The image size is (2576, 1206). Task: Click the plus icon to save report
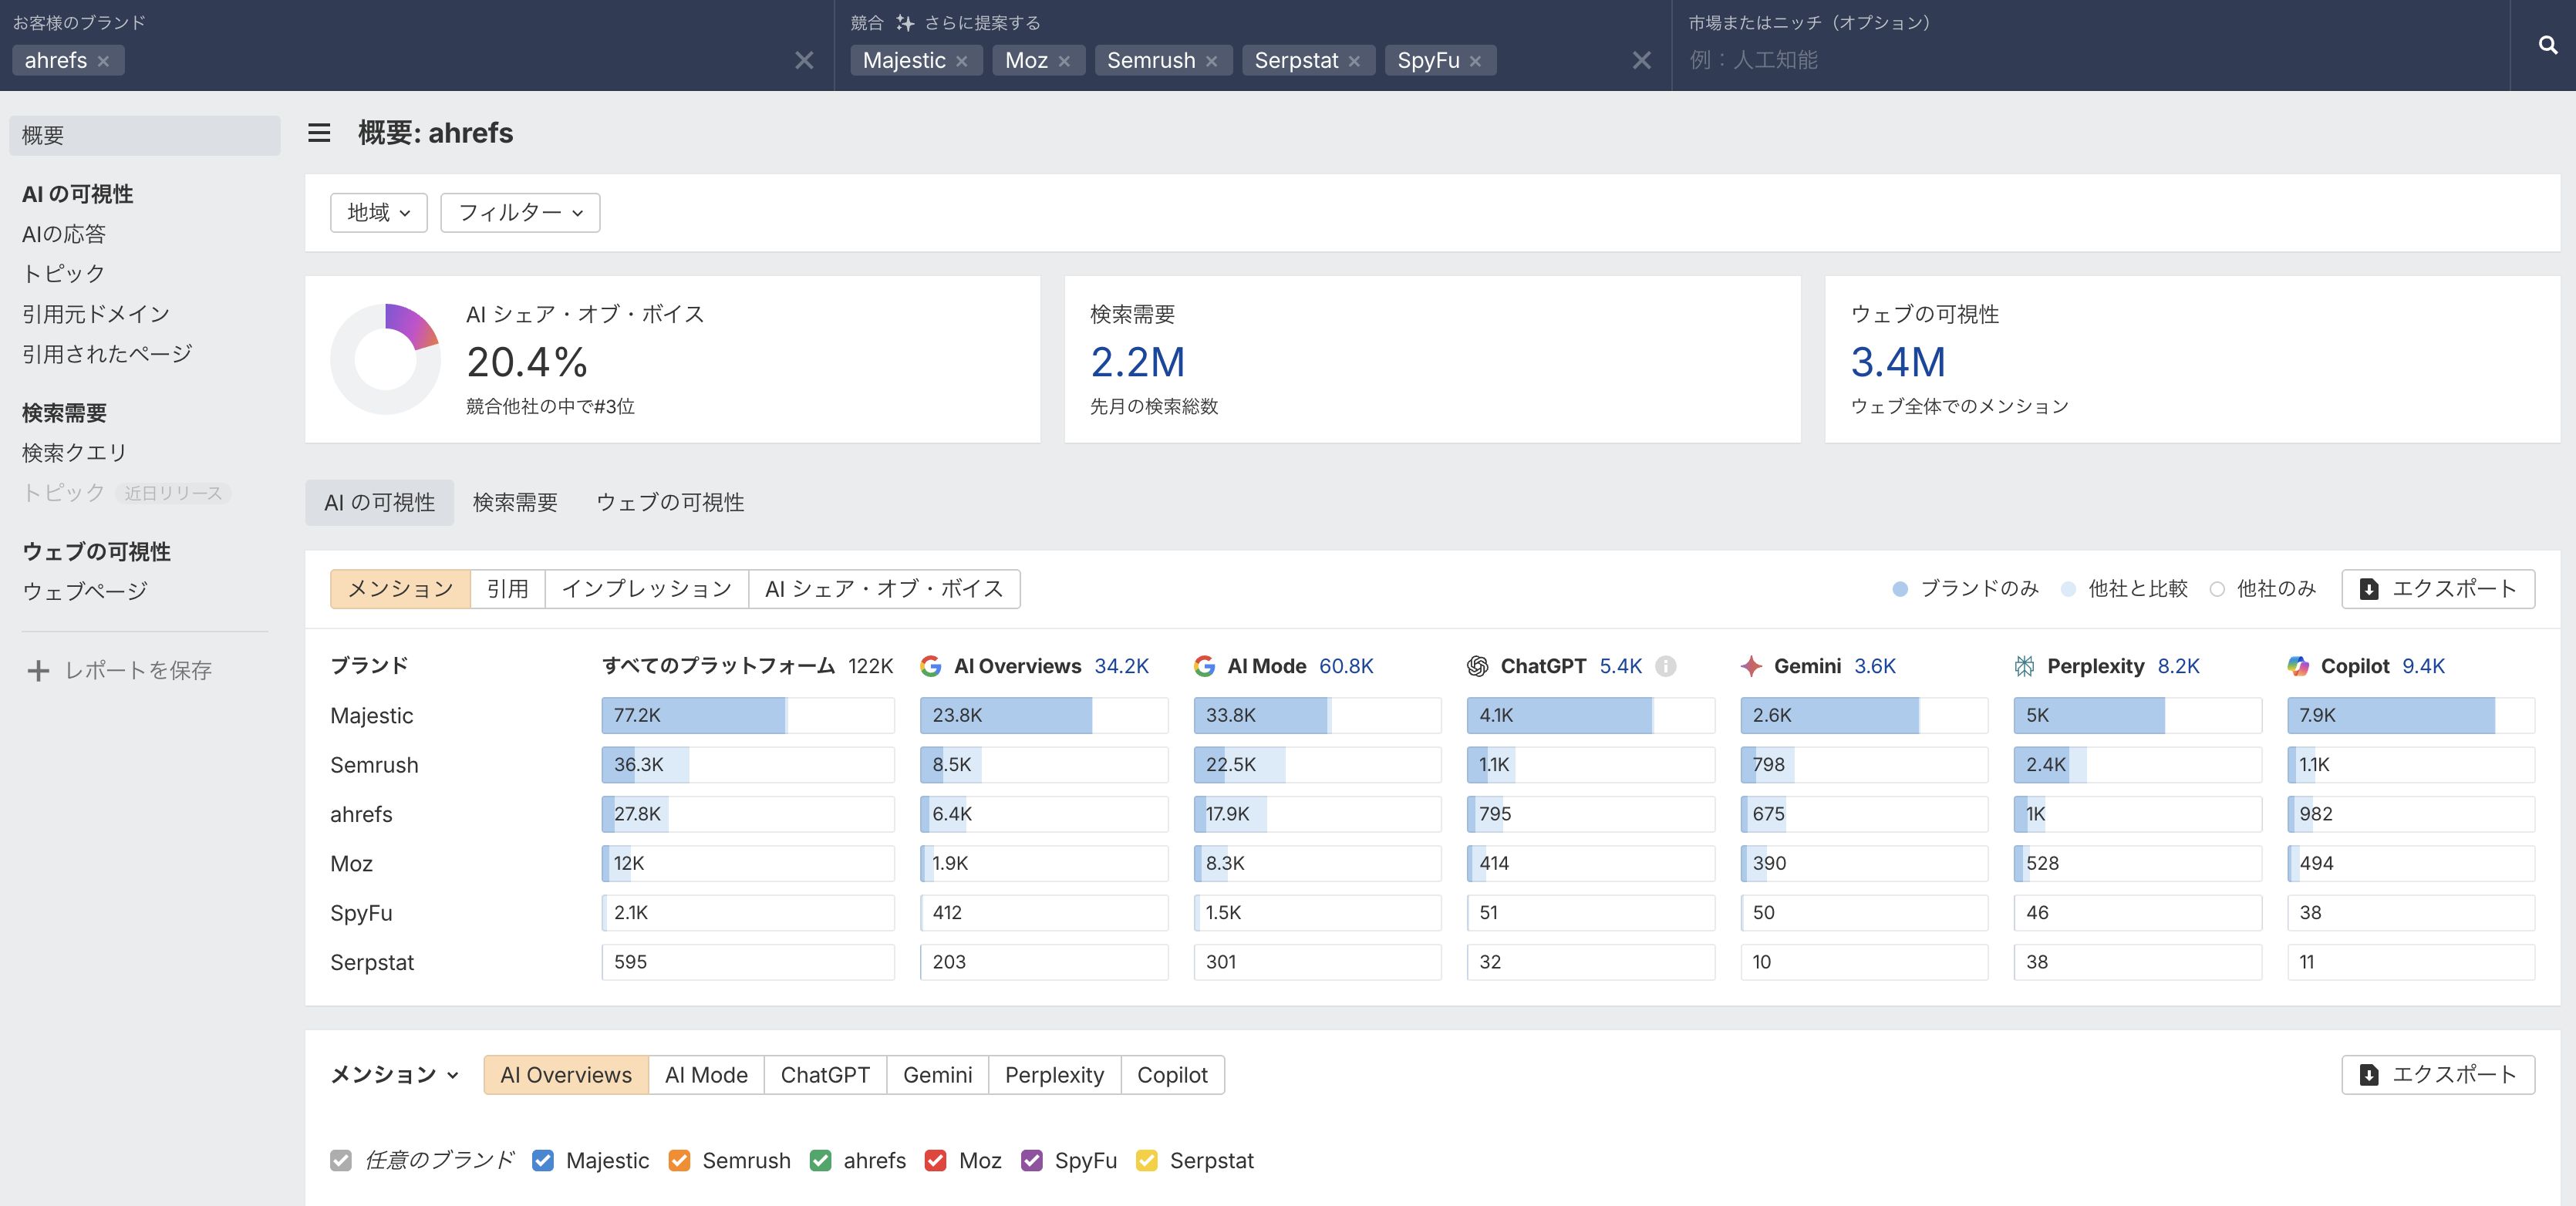pos(38,671)
